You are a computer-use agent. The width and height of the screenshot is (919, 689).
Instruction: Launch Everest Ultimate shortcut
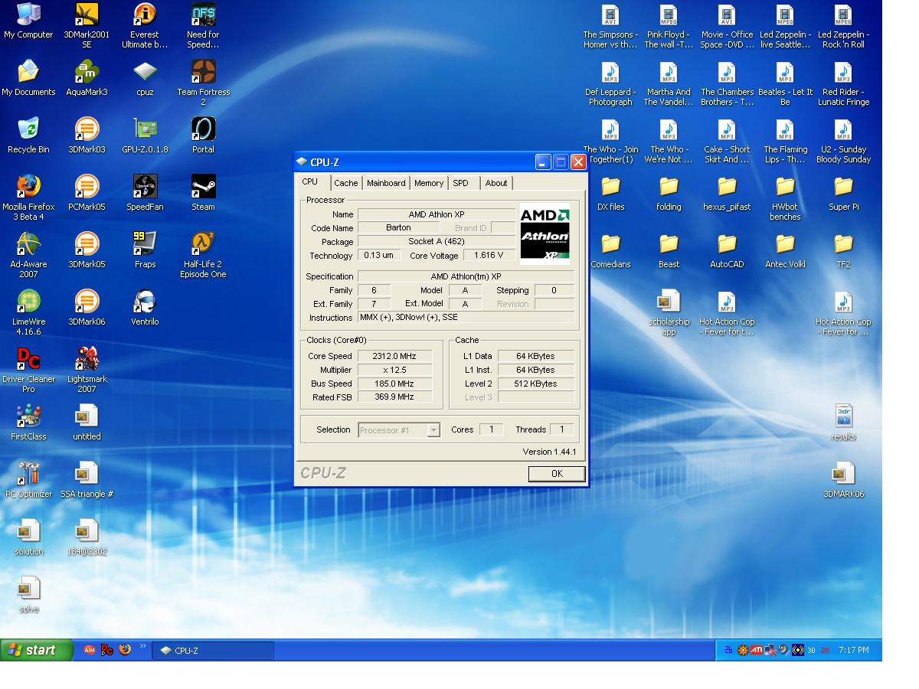click(x=145, y=25)
